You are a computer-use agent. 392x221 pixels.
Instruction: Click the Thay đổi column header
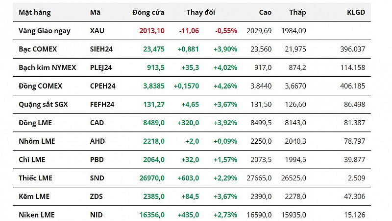(200, 12)
